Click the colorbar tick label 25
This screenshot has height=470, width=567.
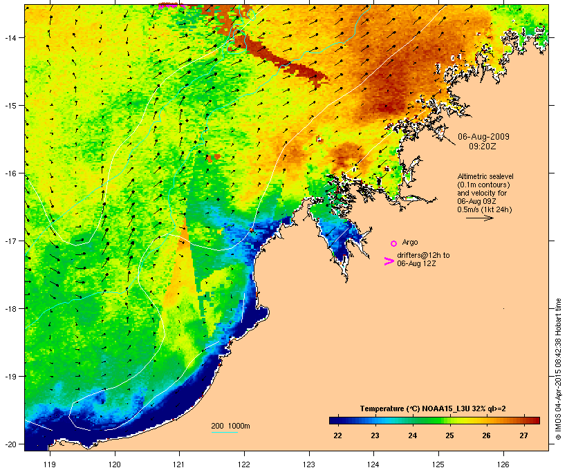coord(449,435)
